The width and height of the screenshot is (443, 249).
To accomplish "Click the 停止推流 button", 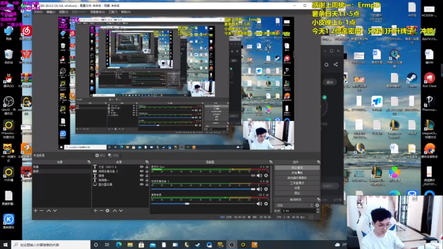I will click(x=297, y=167).
